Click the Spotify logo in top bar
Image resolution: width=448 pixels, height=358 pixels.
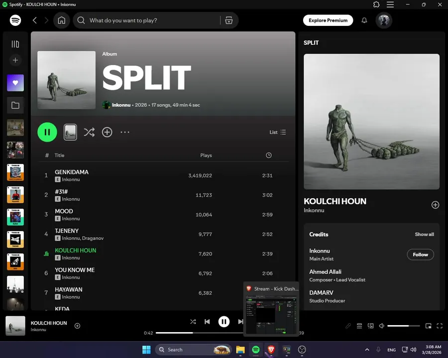coord(15,20)
